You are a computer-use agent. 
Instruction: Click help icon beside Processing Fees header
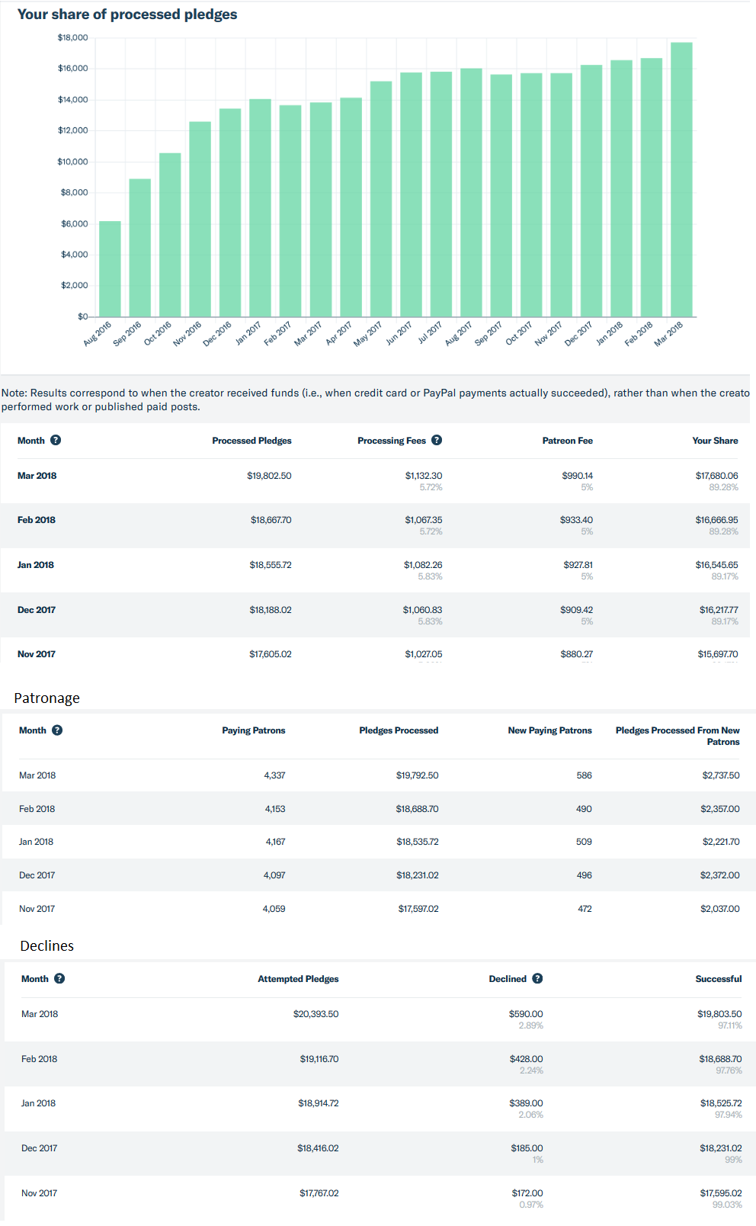click(x=437, y=440)
